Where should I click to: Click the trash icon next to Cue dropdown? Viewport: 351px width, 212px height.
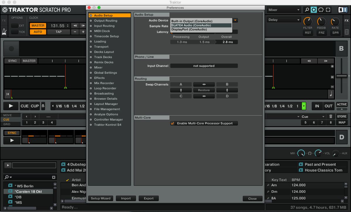(331, 117)
